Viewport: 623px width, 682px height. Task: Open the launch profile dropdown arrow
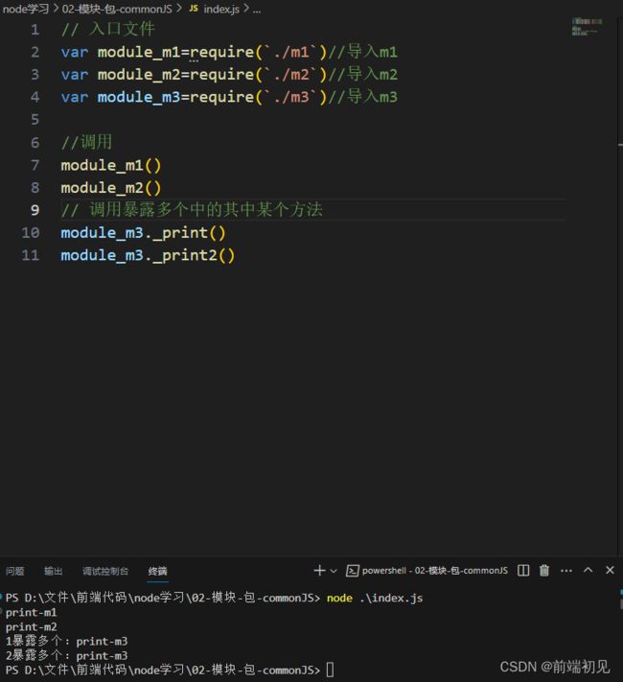pos(334,571)
